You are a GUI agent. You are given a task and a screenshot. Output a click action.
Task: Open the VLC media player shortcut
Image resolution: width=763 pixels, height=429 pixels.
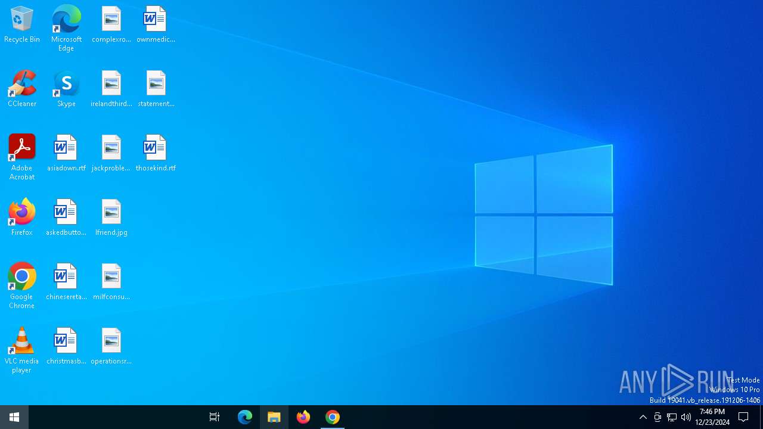[x=22, y=350]
